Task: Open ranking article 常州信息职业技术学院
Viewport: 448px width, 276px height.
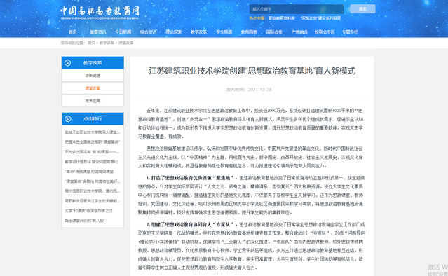Action: pyautogui.click(x=92, y=191)
